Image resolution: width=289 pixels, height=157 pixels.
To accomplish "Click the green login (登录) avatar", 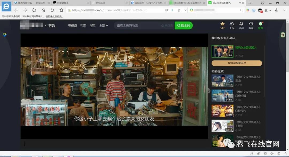I will coord(260,24).
